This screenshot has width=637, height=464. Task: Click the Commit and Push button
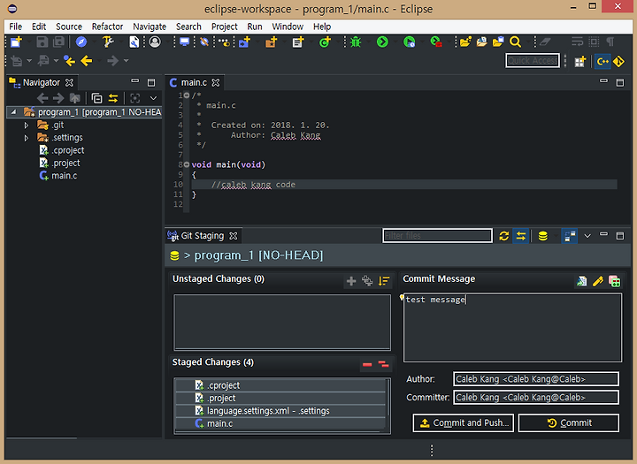[463, 423]
